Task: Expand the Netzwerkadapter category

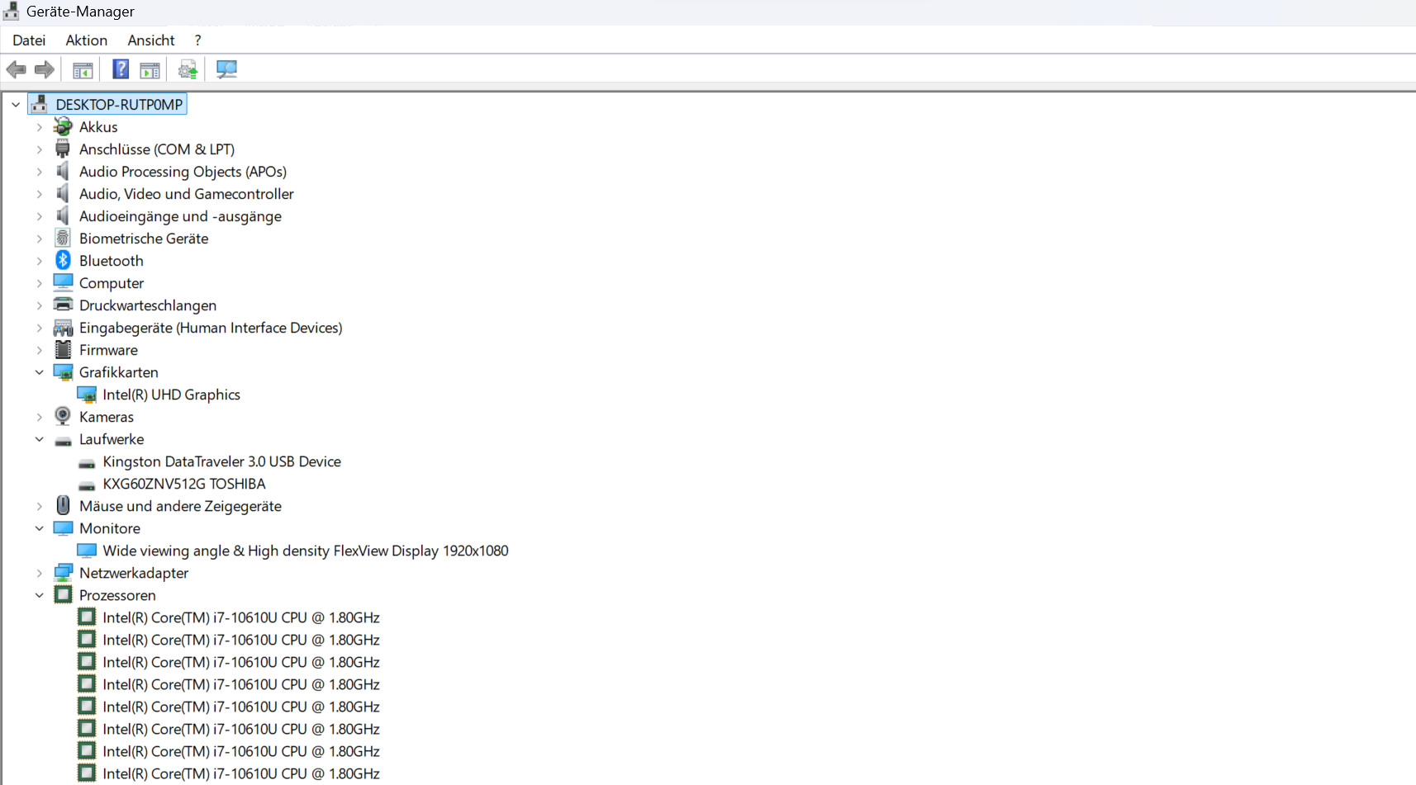Action: tap(39, 573)
